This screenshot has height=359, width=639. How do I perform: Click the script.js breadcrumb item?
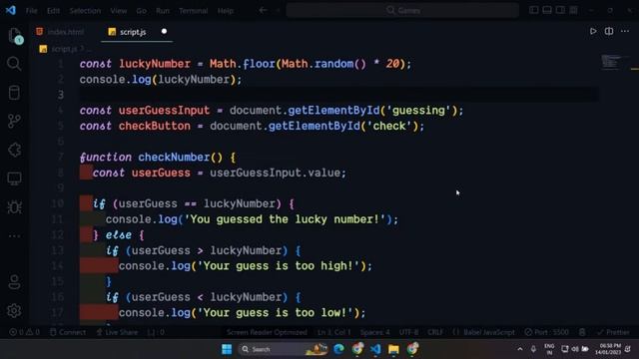tap(64, 49)
